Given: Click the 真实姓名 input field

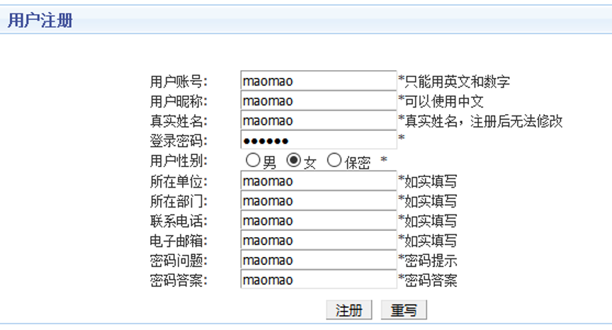Looking at the screenshot, I should pos(318,120).
